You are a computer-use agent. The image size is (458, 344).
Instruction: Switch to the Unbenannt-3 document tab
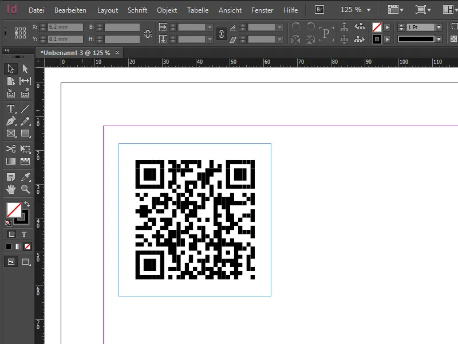point(74,52)
